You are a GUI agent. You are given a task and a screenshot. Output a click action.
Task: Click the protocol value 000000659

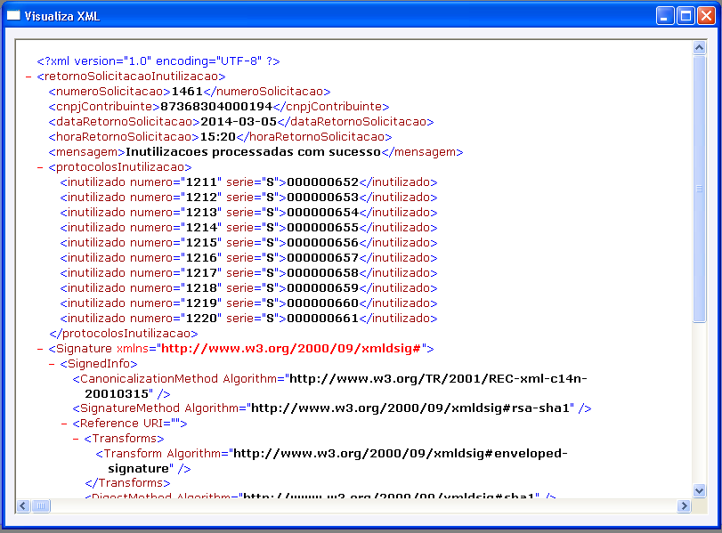click(322, 288)
